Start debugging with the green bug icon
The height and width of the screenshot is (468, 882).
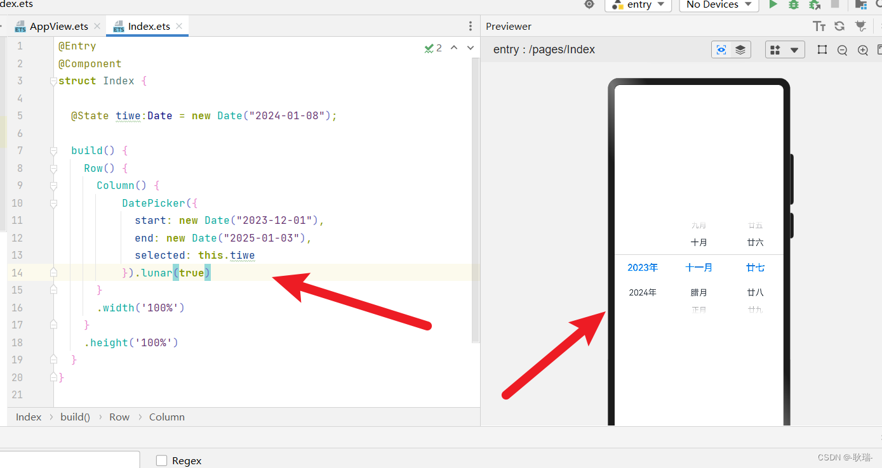coord(794,4)
